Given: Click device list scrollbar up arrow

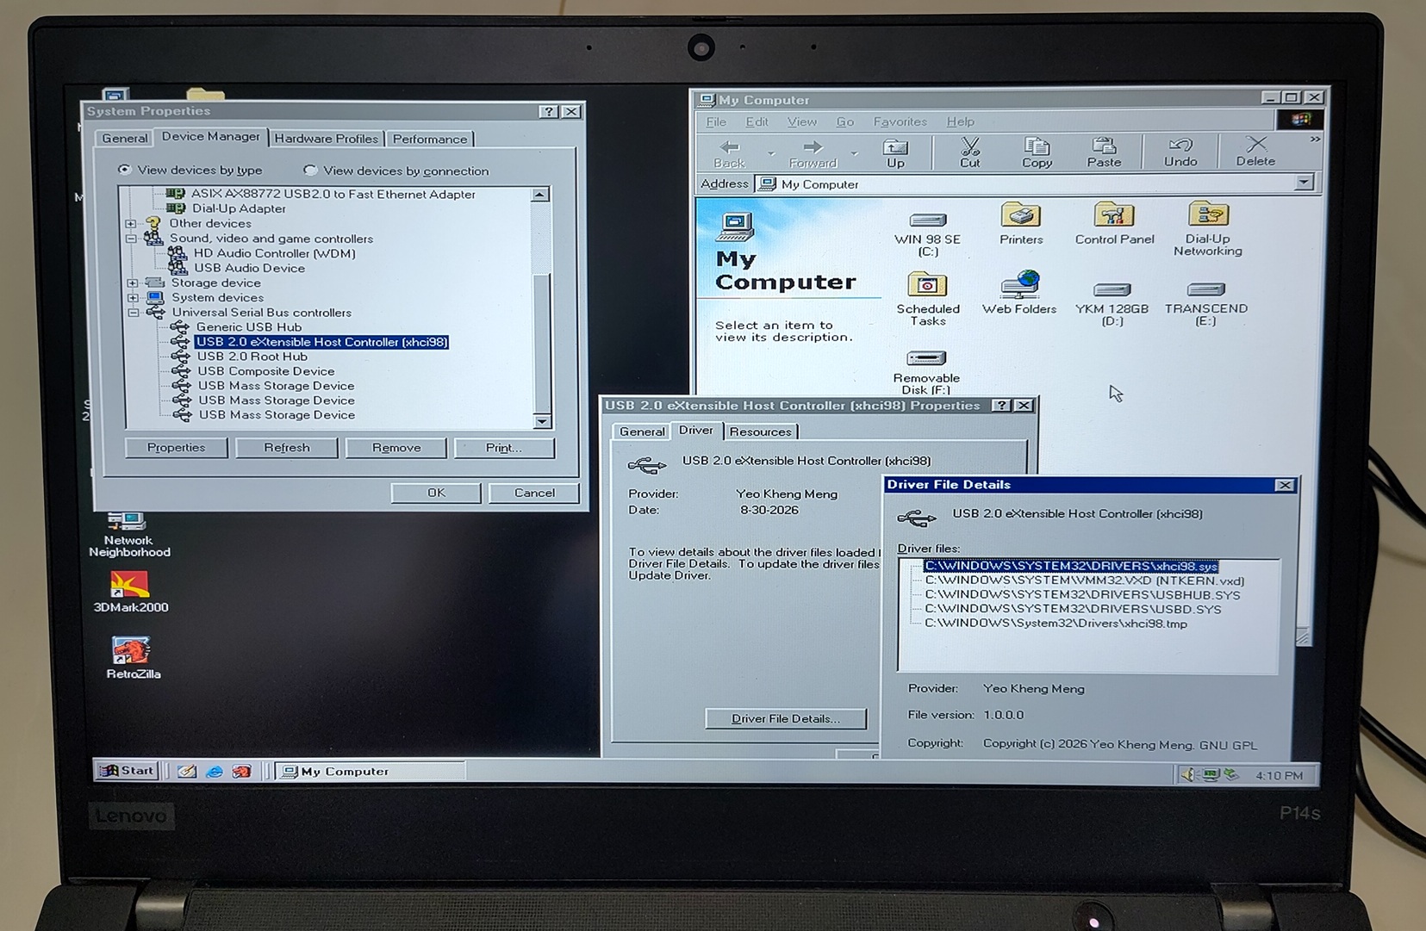Looking at the screenshot, I should 540,195.
